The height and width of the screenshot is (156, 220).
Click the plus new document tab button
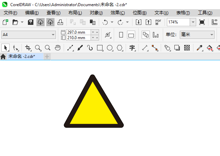point(47,57)
